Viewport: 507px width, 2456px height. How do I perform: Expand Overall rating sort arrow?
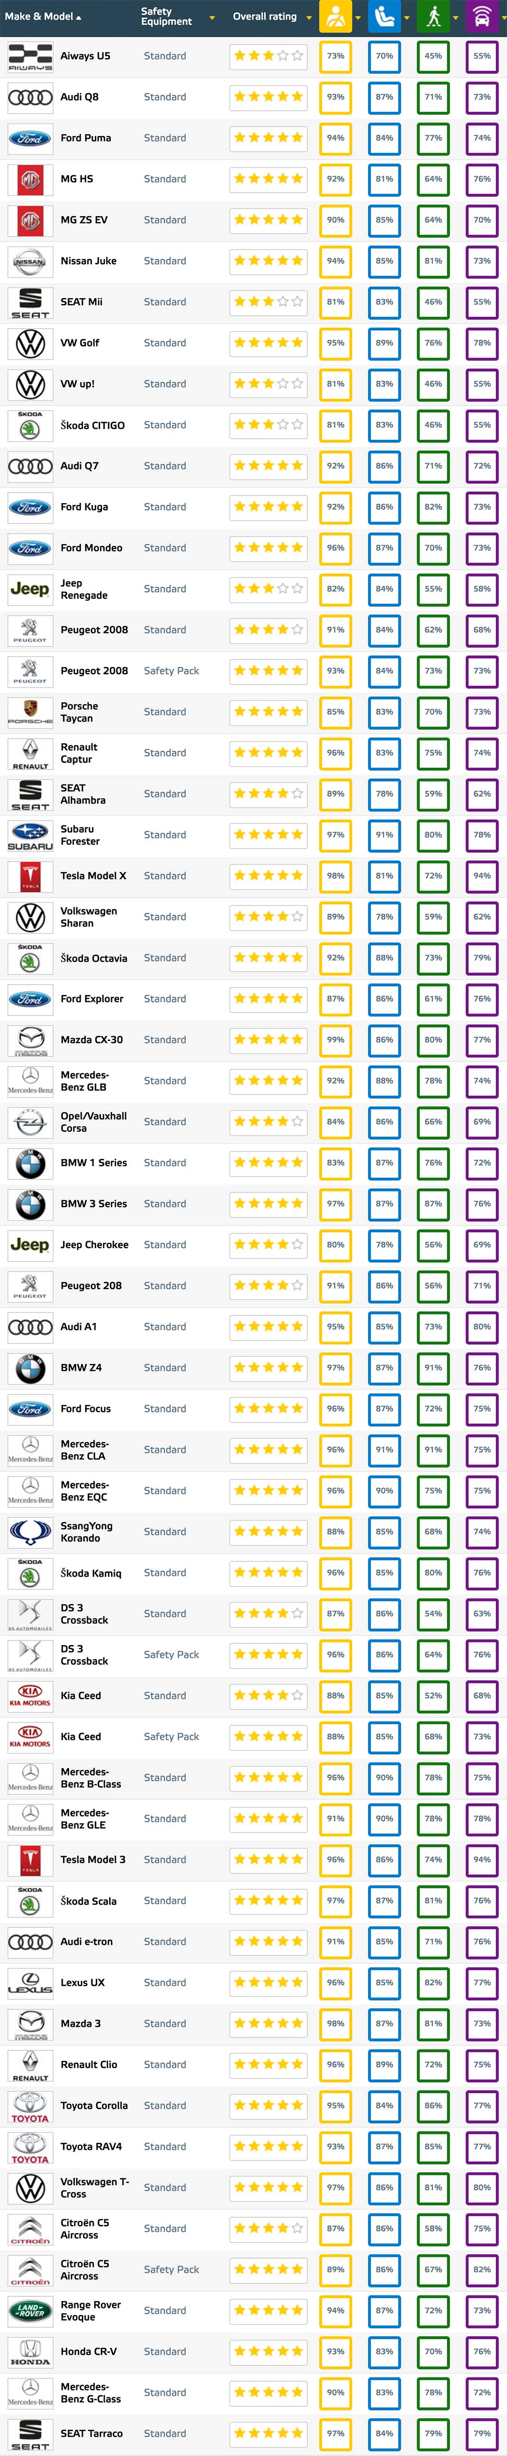coord(308,17)
